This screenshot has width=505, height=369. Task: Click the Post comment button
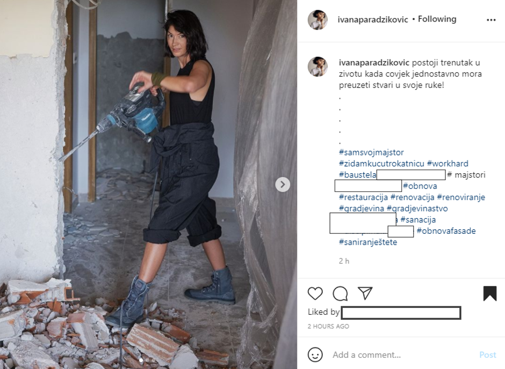point(488,355)
